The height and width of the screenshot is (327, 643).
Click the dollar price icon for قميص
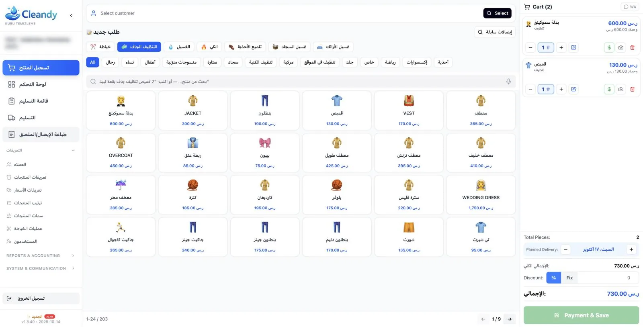pos(609,89)
